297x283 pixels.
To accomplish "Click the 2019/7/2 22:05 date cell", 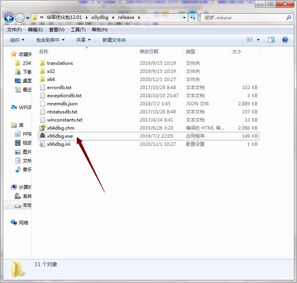I will pyautogui.click(x=156, y=136).
